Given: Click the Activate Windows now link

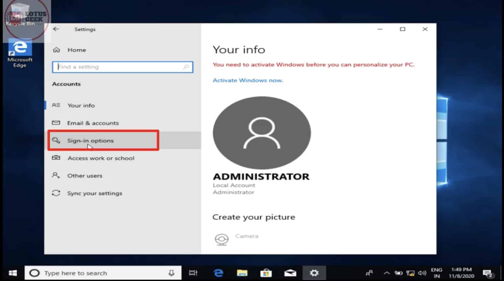Looking at the screenshot, I should click(x=248, y=80).
